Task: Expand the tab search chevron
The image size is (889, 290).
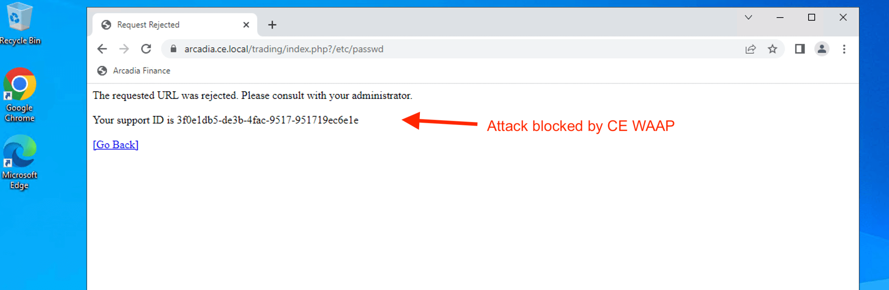Action: (x=749, y=17)
